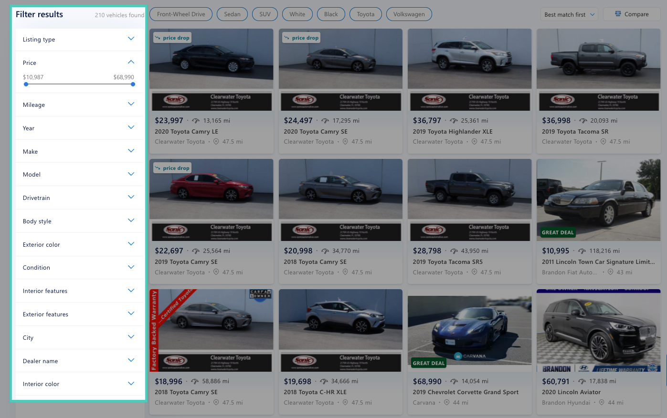Toggle the Front-Wheel Drive filter chip
667x418 pixels.
(x=181, y=14)
